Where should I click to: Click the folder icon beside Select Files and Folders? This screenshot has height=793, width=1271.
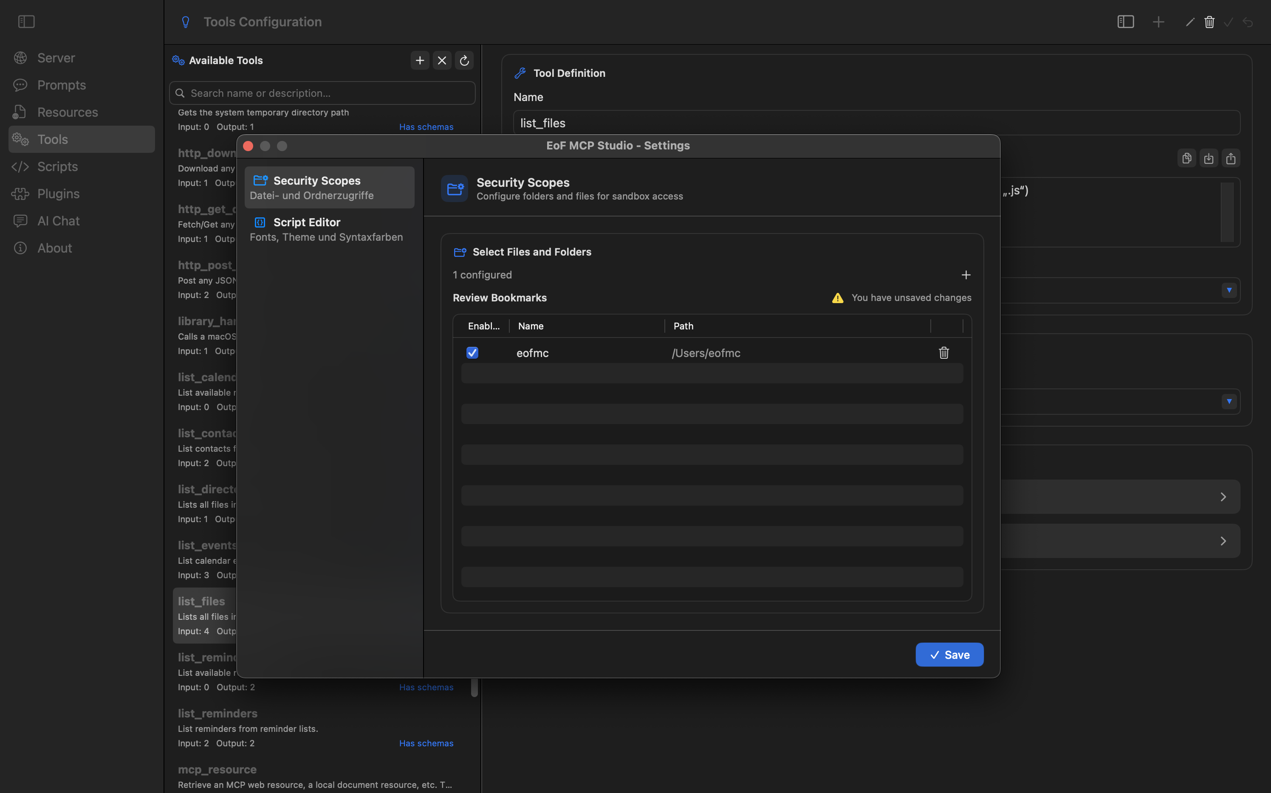tap(460, 252)
